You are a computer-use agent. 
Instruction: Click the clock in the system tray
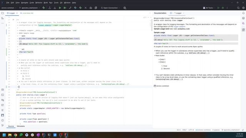(x=239, y=135)
